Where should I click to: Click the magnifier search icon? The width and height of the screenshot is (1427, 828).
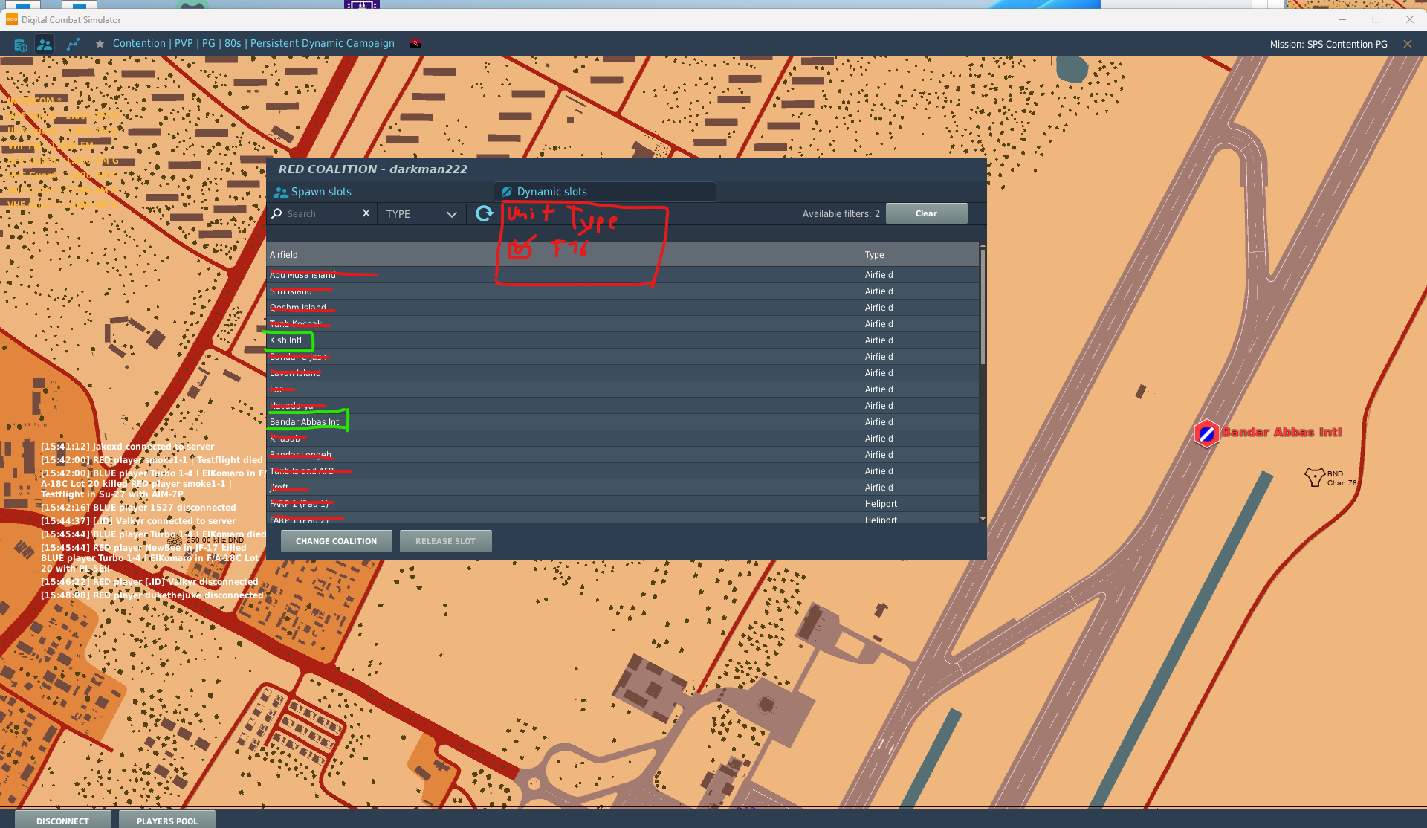pyautogui.click(x=277, y=213)
